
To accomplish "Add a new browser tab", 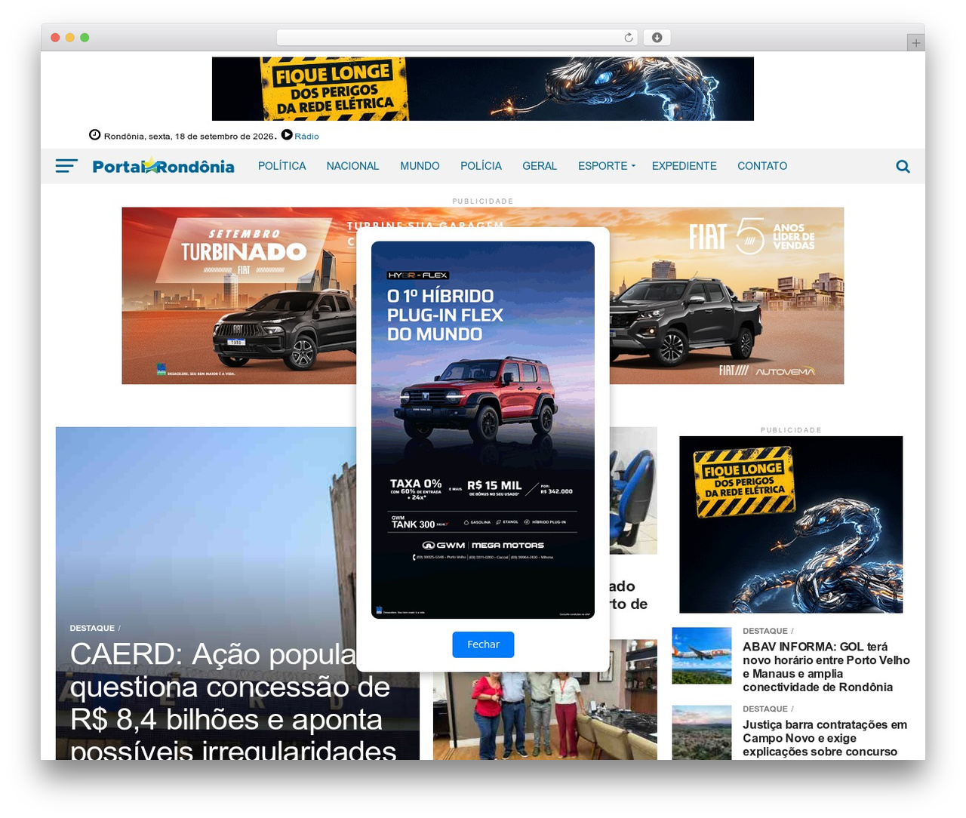I will click(x=916, y=43).
